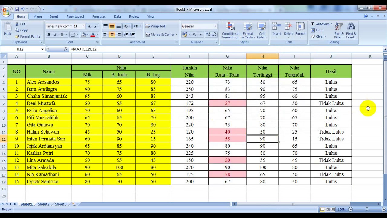This screenshot has width=387, height=218.
Task: Open the font name dropdown
Action: pyautogui.click(x=71, y=26)
